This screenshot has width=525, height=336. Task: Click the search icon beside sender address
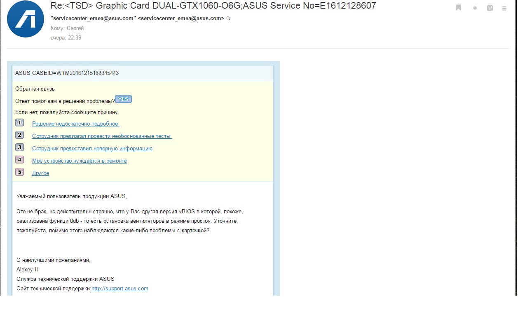[228, 19]
